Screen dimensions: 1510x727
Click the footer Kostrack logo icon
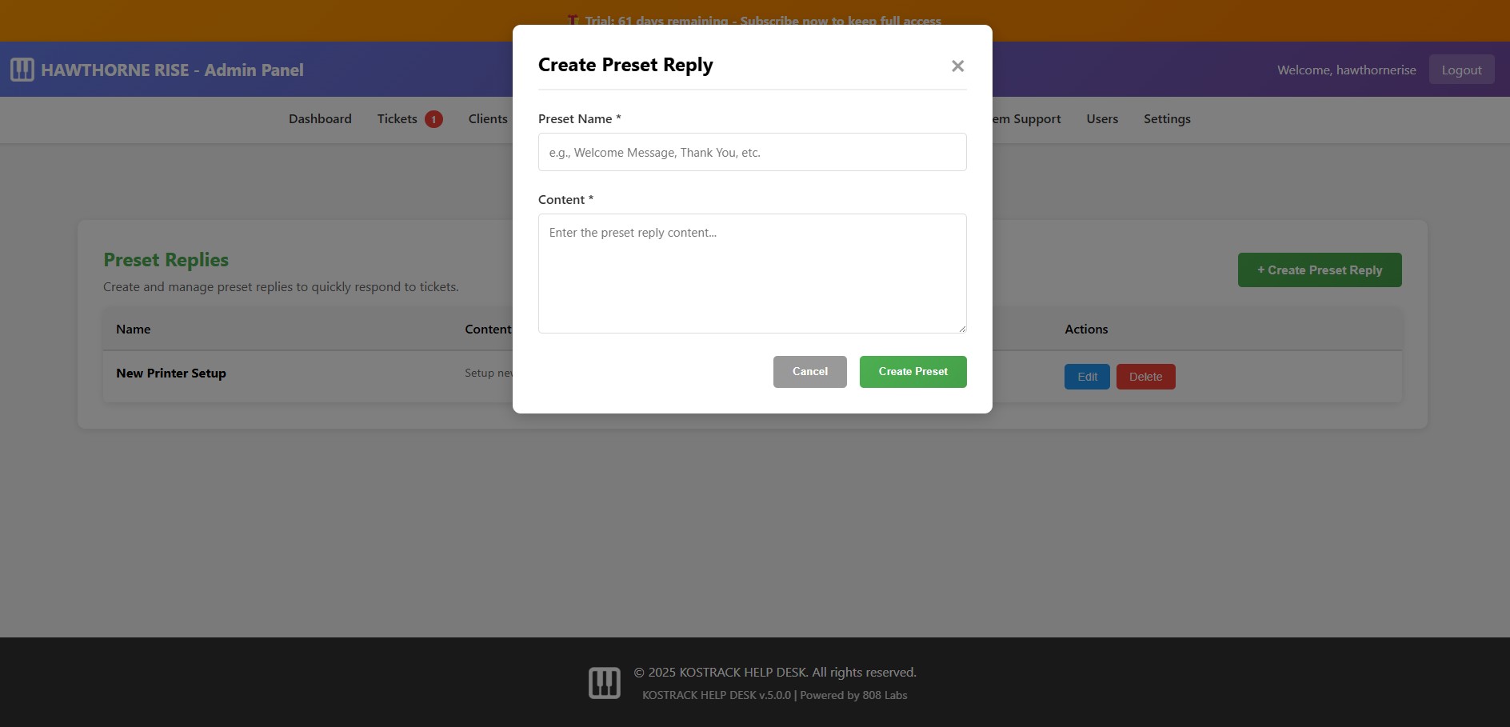[x=604, y=683]
